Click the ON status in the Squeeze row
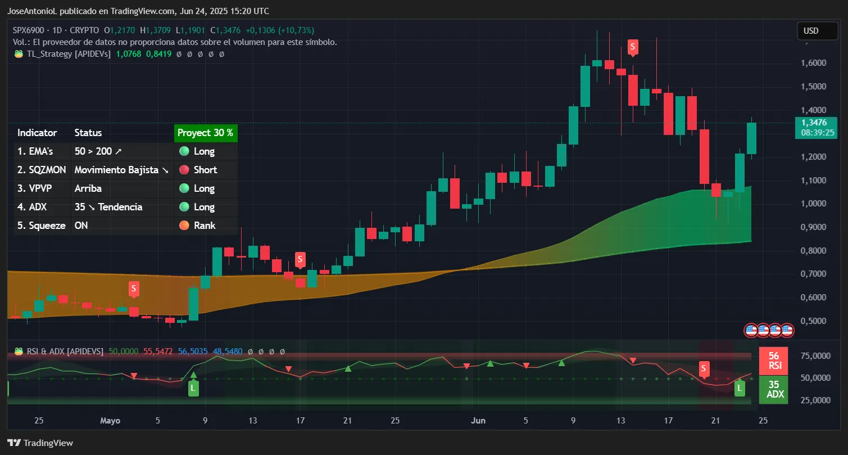The width and height of the screenshot is (848, 455). pos(81,226)
